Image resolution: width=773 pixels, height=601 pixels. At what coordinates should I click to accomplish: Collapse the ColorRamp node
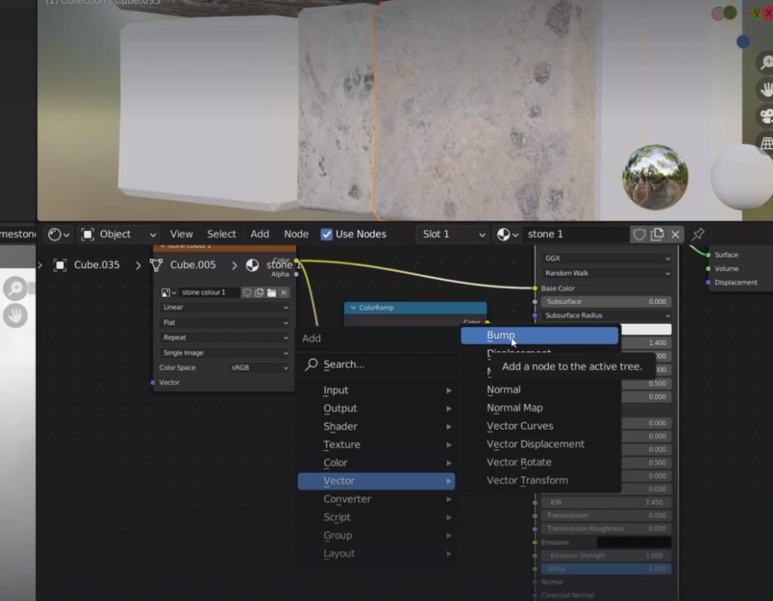coord(353,307)
